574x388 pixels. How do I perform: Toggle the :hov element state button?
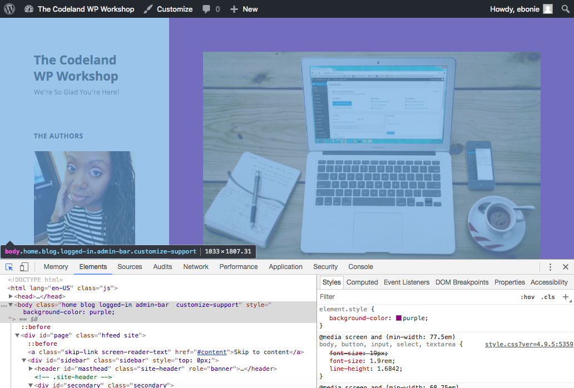pos(527,297)
